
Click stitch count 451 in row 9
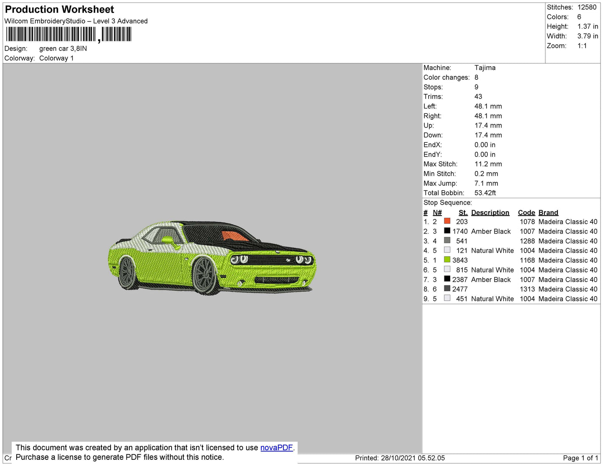(x=462, y=299)
